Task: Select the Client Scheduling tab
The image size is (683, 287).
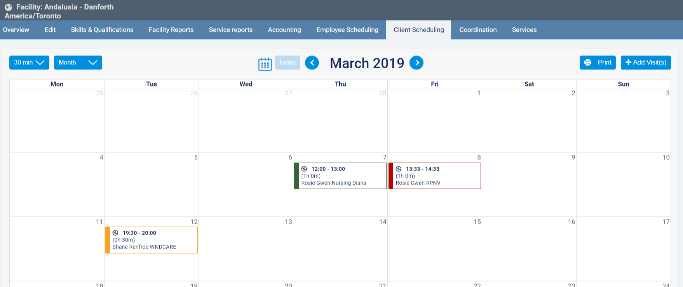Action: coord(419,30)
